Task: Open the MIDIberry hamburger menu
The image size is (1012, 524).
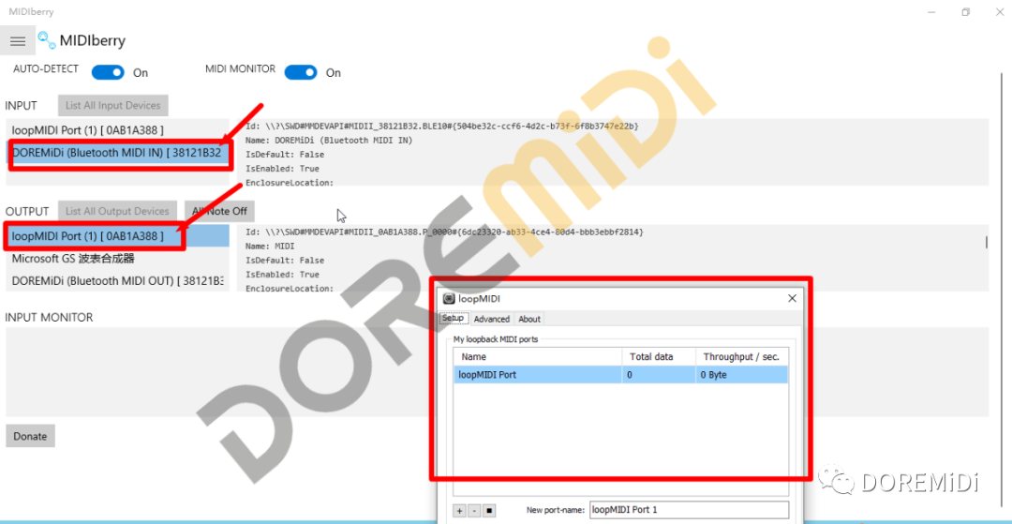Action: [18, 40]
